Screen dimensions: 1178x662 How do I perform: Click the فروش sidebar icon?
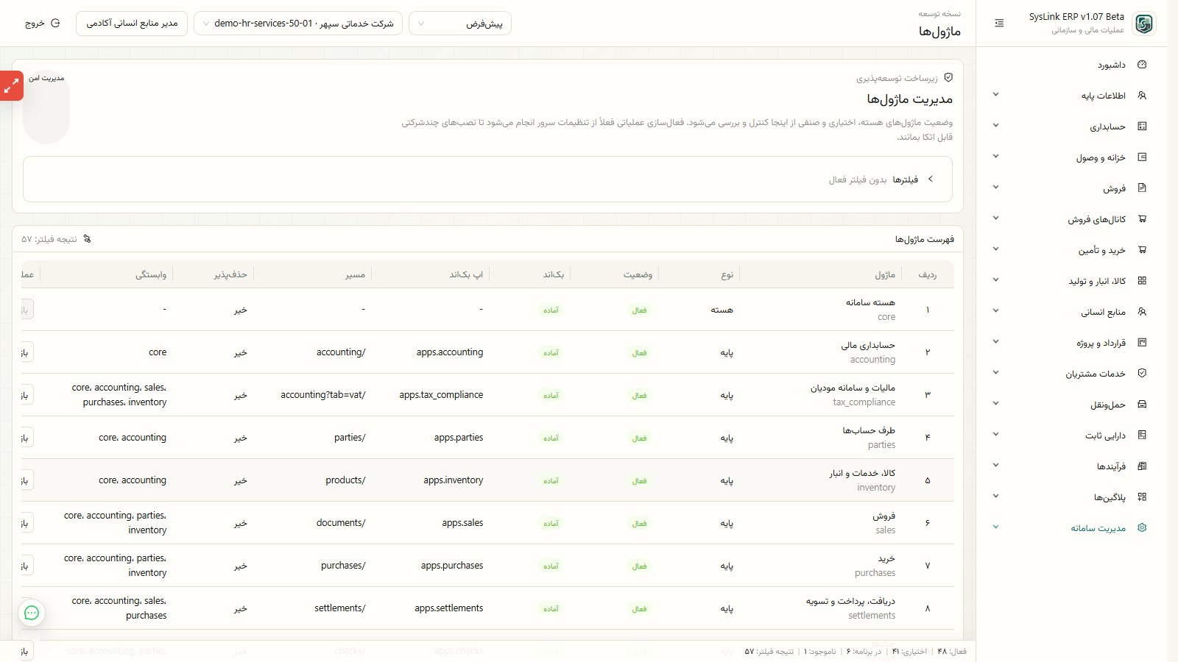[x=1142, y=188]
